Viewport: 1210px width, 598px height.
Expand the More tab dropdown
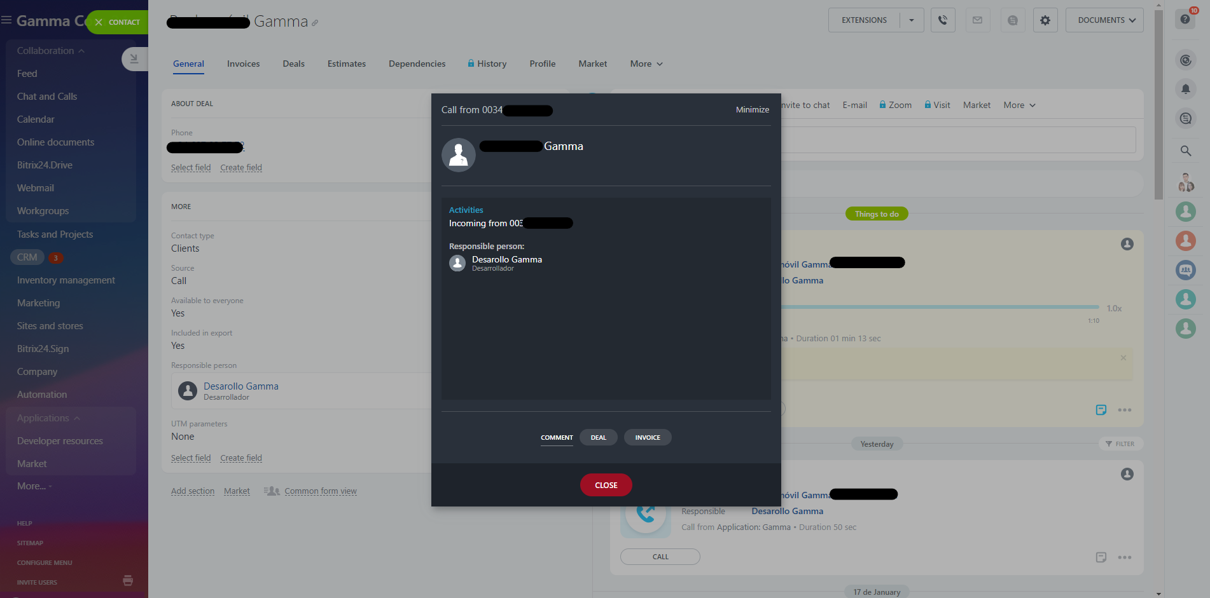pyautogui.click(x=646, y=64)
